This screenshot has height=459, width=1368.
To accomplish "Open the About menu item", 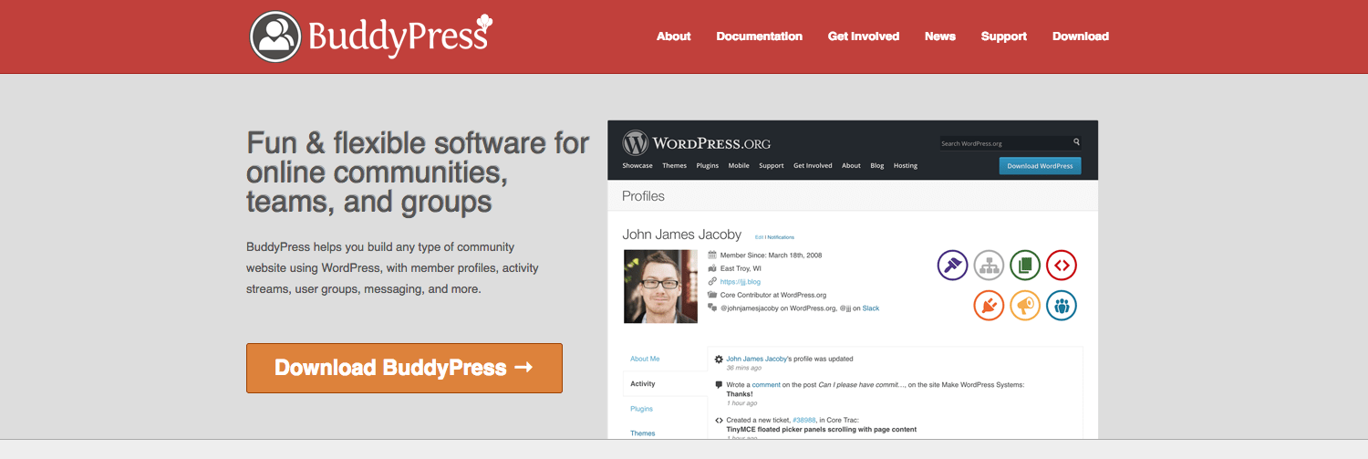I will tap(674, 37).
